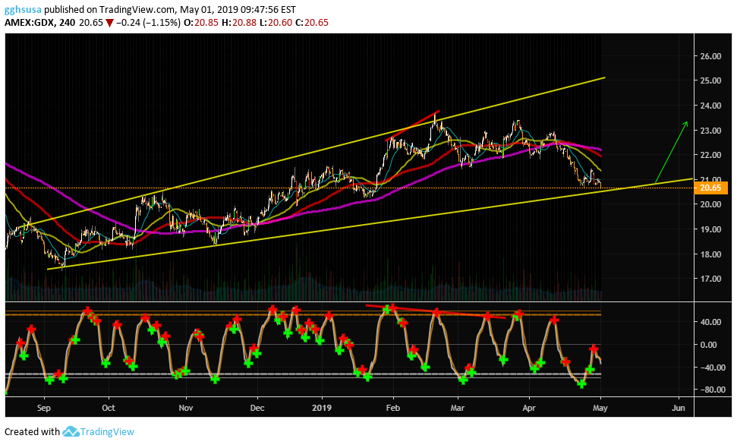Screen dimensions: 737x445
Task: Click the Dec label on time axis
Action: pyautogui.click(x=257, y=408)
